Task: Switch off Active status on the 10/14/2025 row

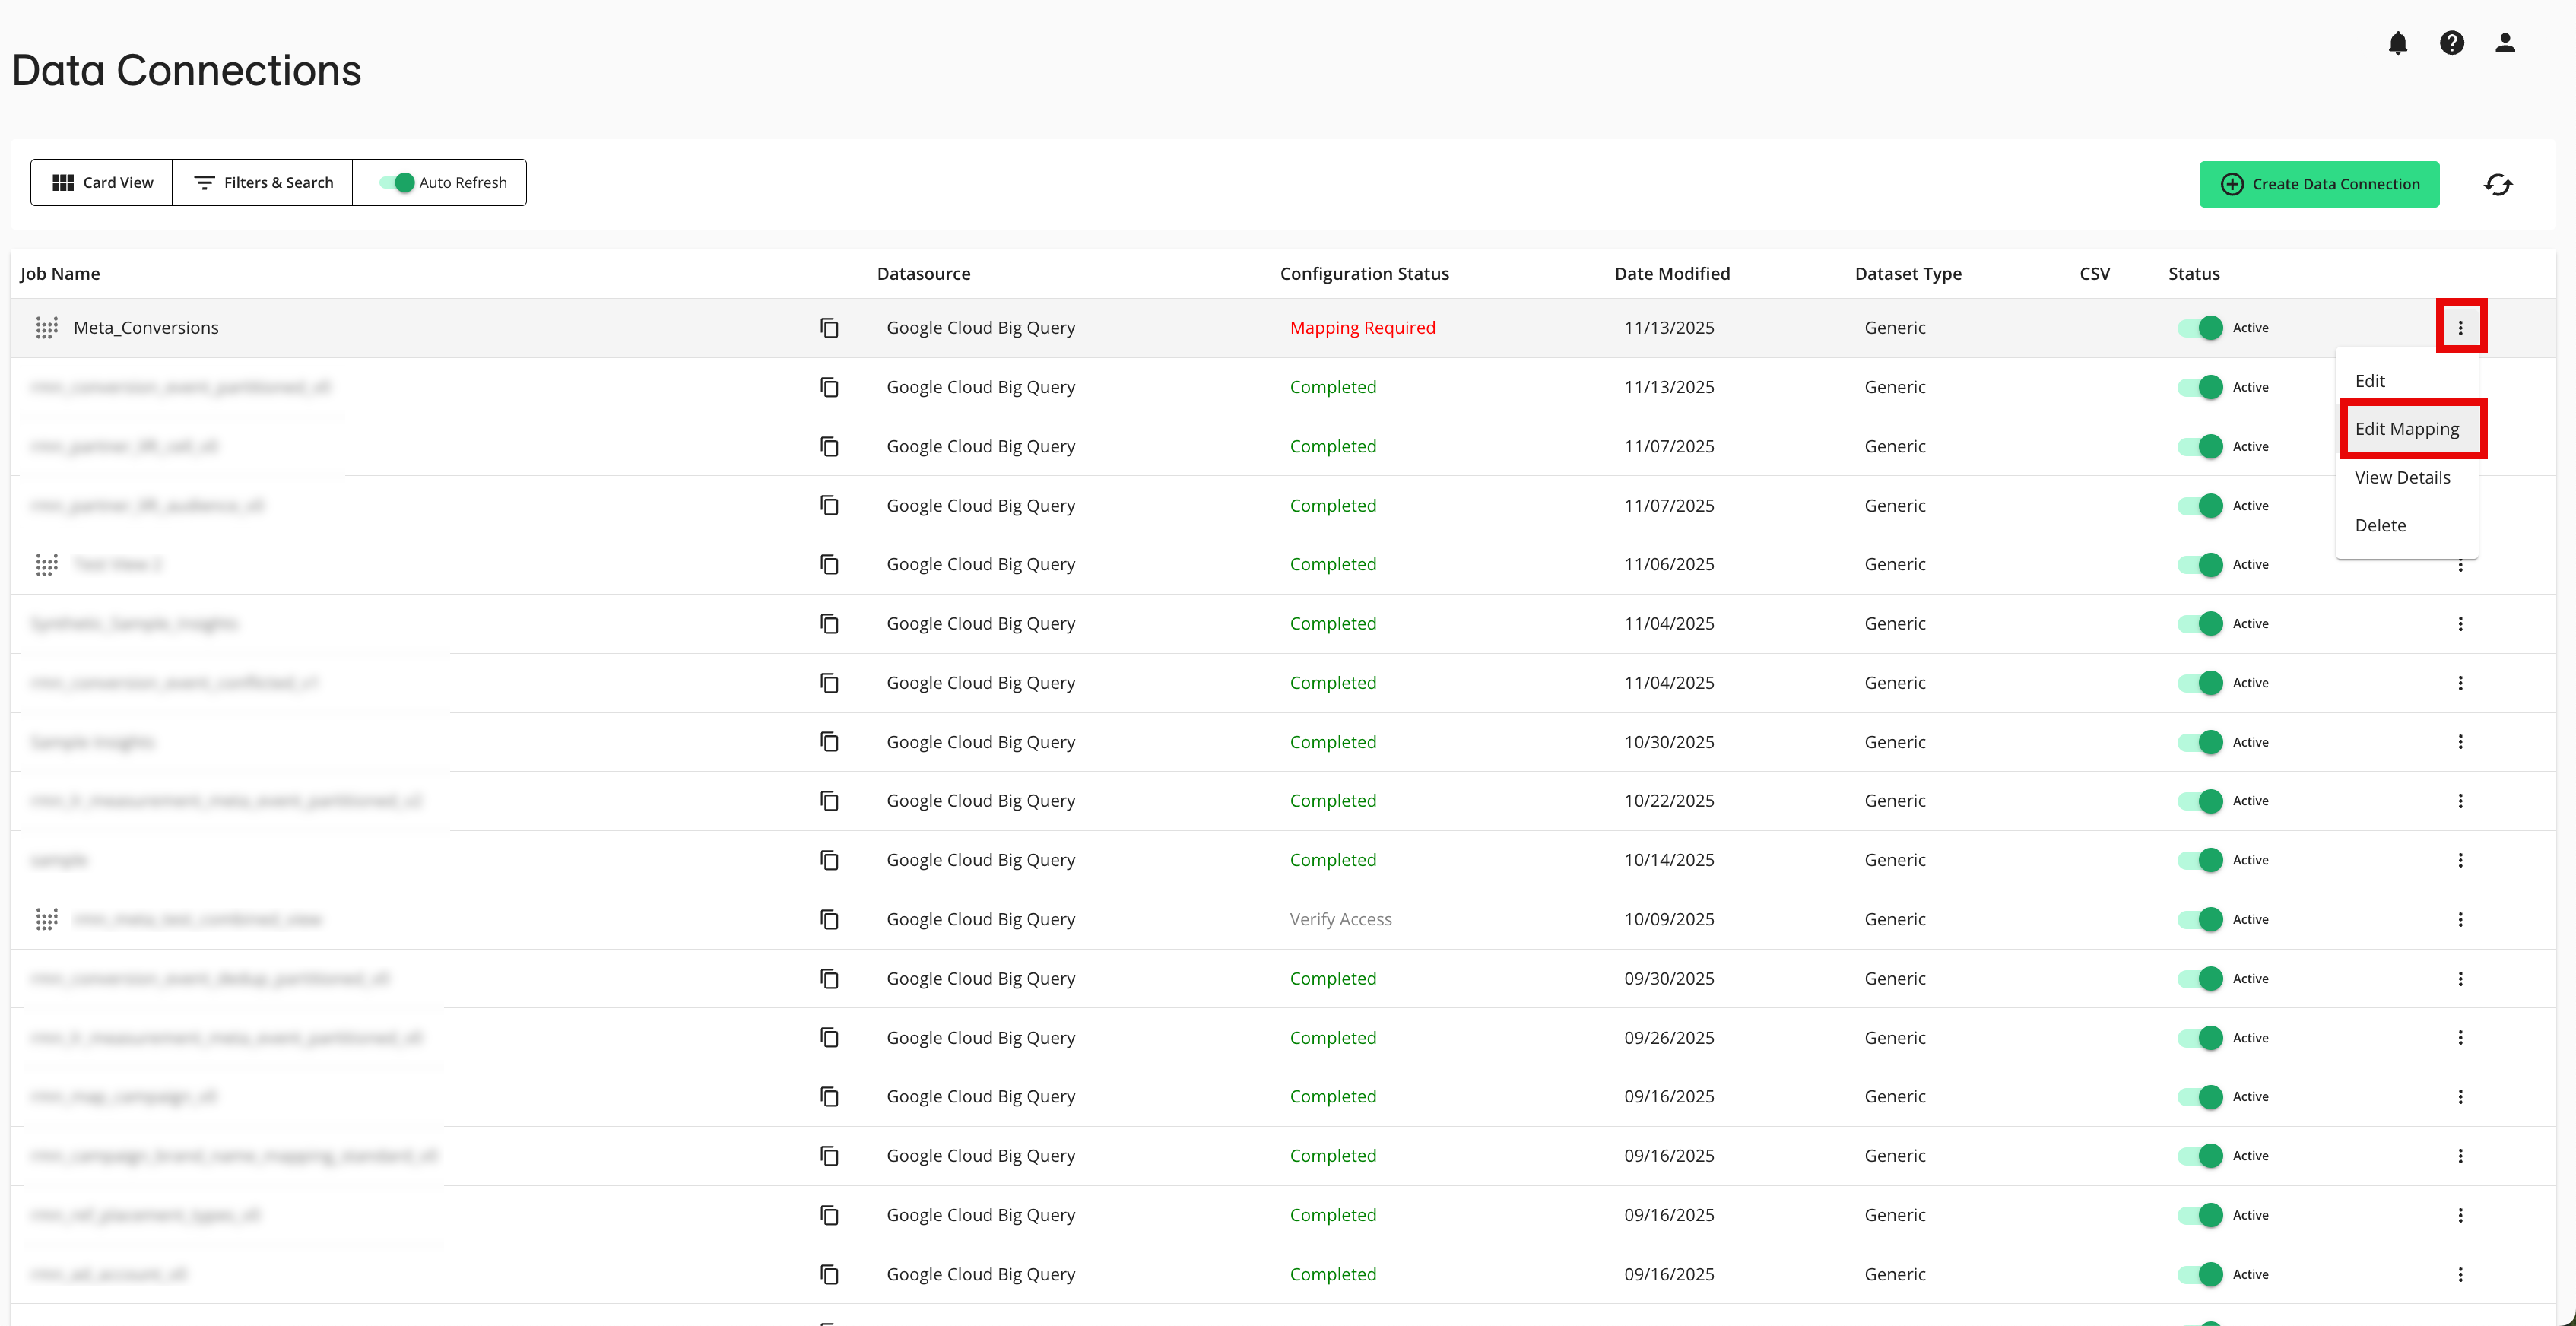Action: [2201, 860]
